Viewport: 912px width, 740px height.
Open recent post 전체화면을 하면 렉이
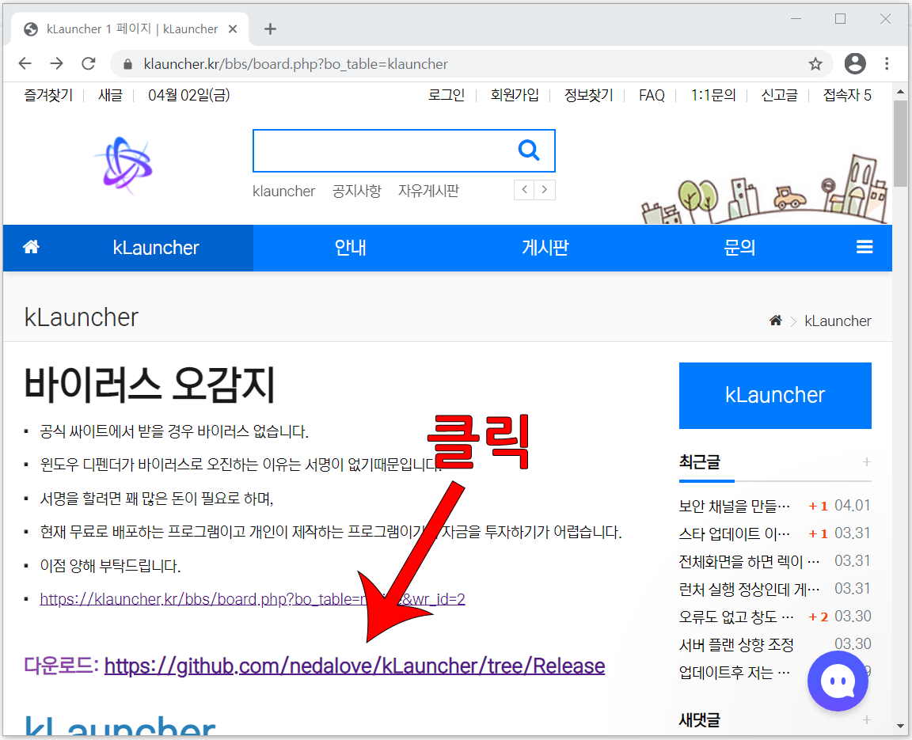tap(749, 561)
